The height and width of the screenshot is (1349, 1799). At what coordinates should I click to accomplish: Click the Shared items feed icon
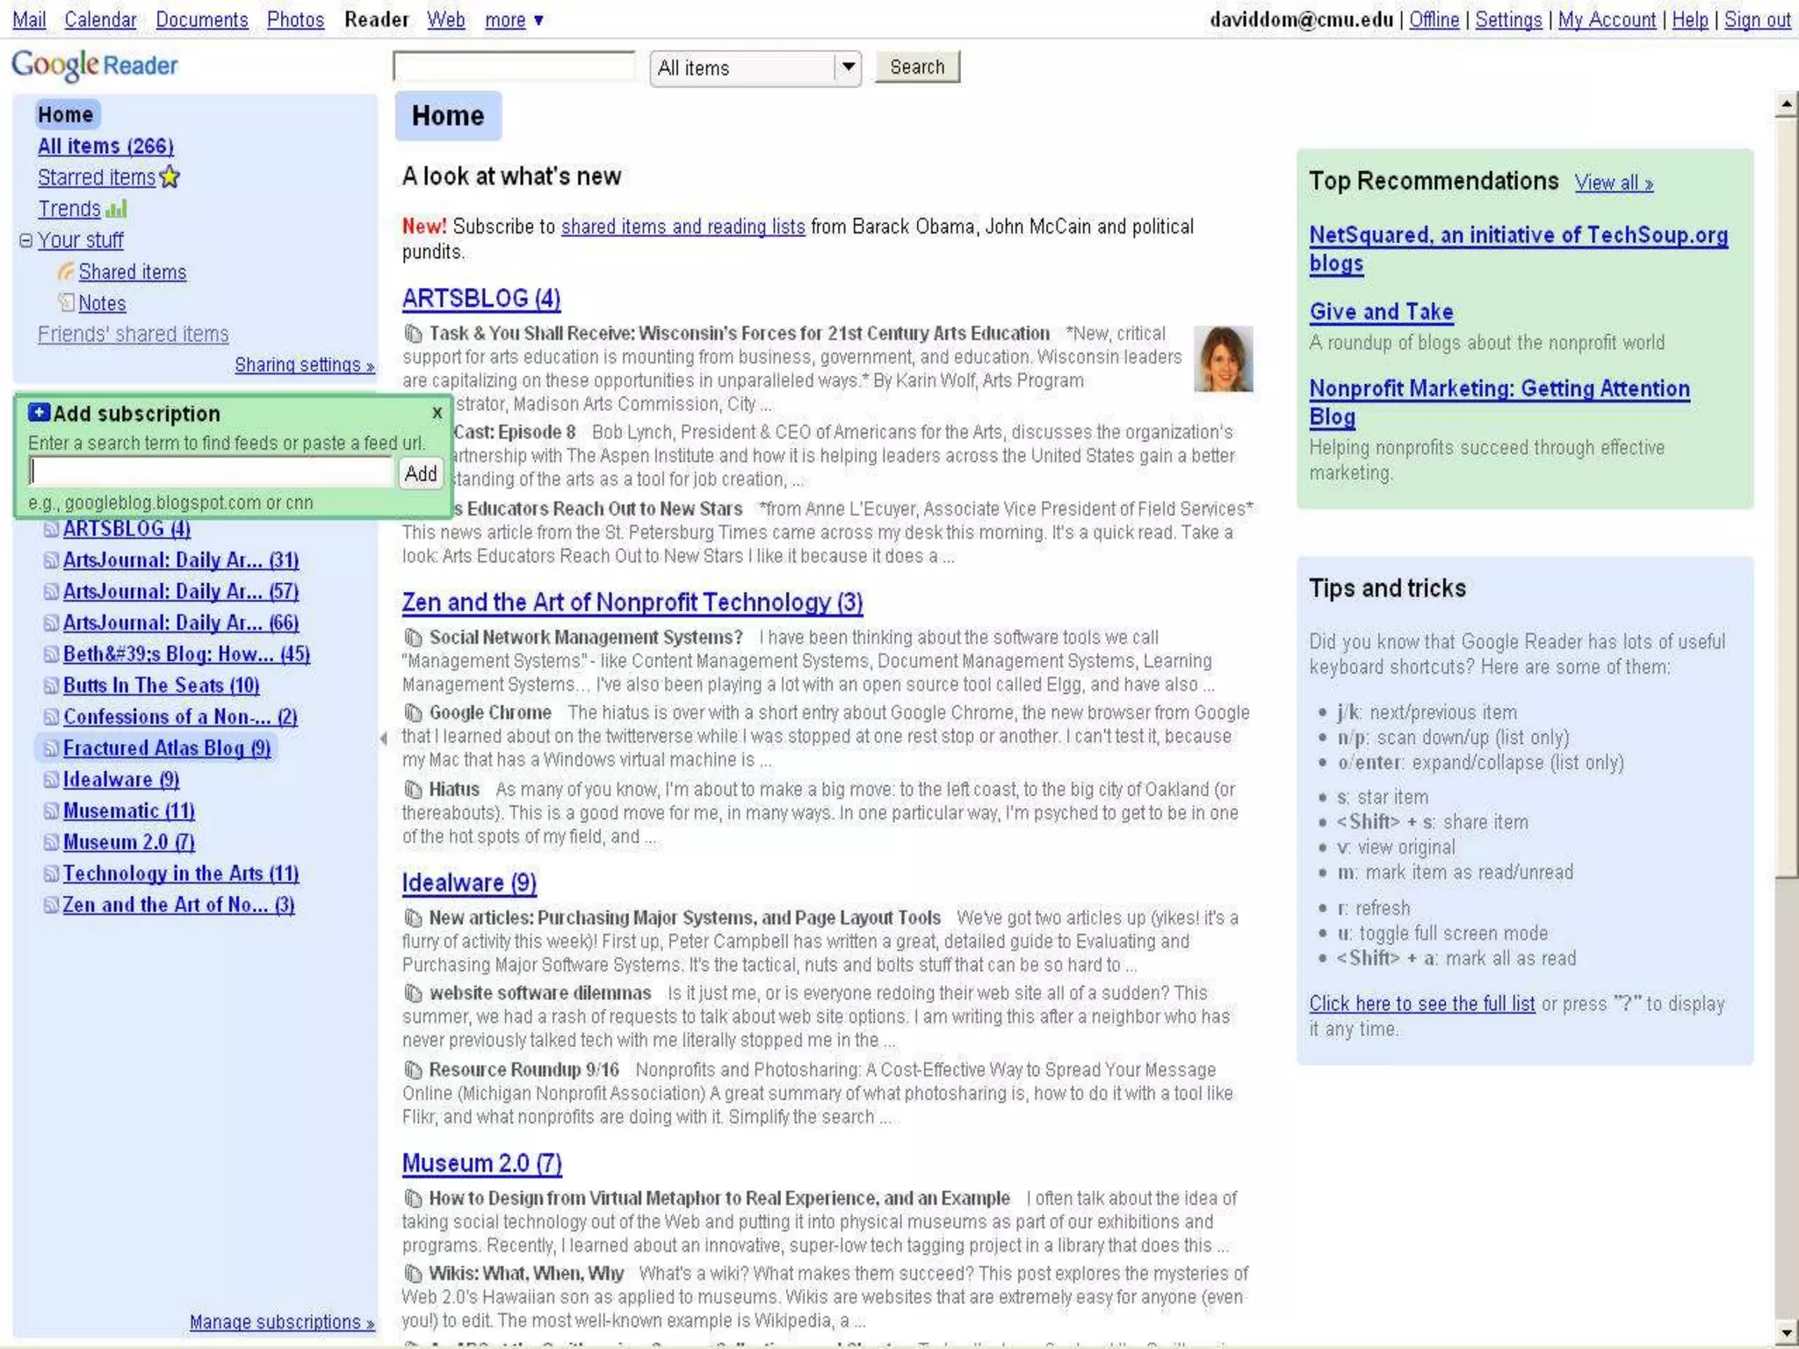coord(66,271)
